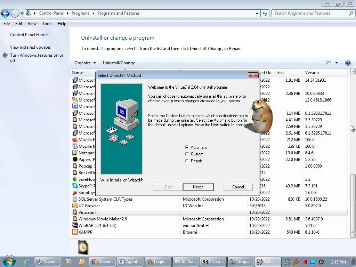Select the WinRAR 5.21 (64-bit) icon

(x=75, y=225)
